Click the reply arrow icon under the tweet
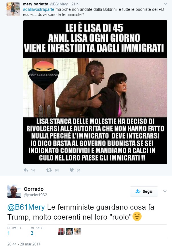This screenshot has height=250, width=172. pyautogui.click(x=26, y=170)
